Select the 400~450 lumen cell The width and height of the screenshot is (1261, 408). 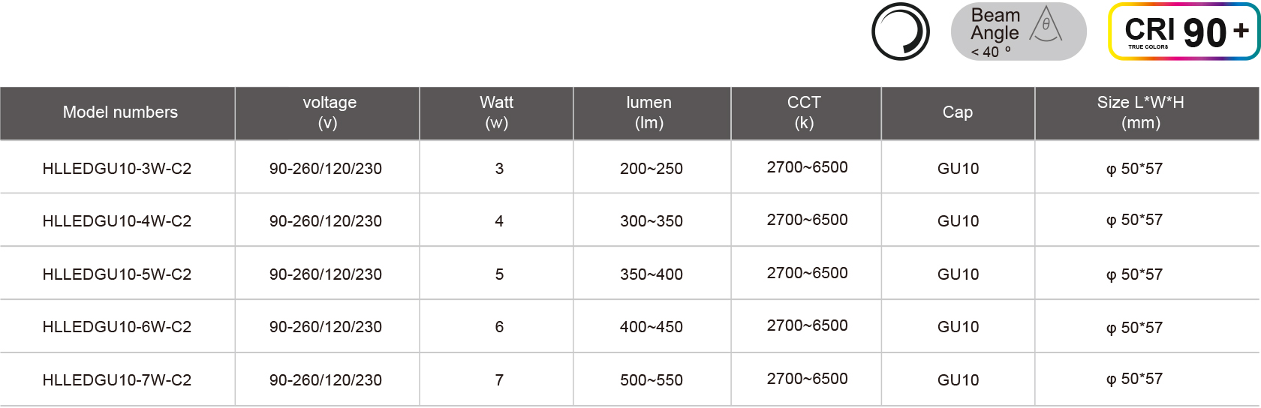(652, 327)
